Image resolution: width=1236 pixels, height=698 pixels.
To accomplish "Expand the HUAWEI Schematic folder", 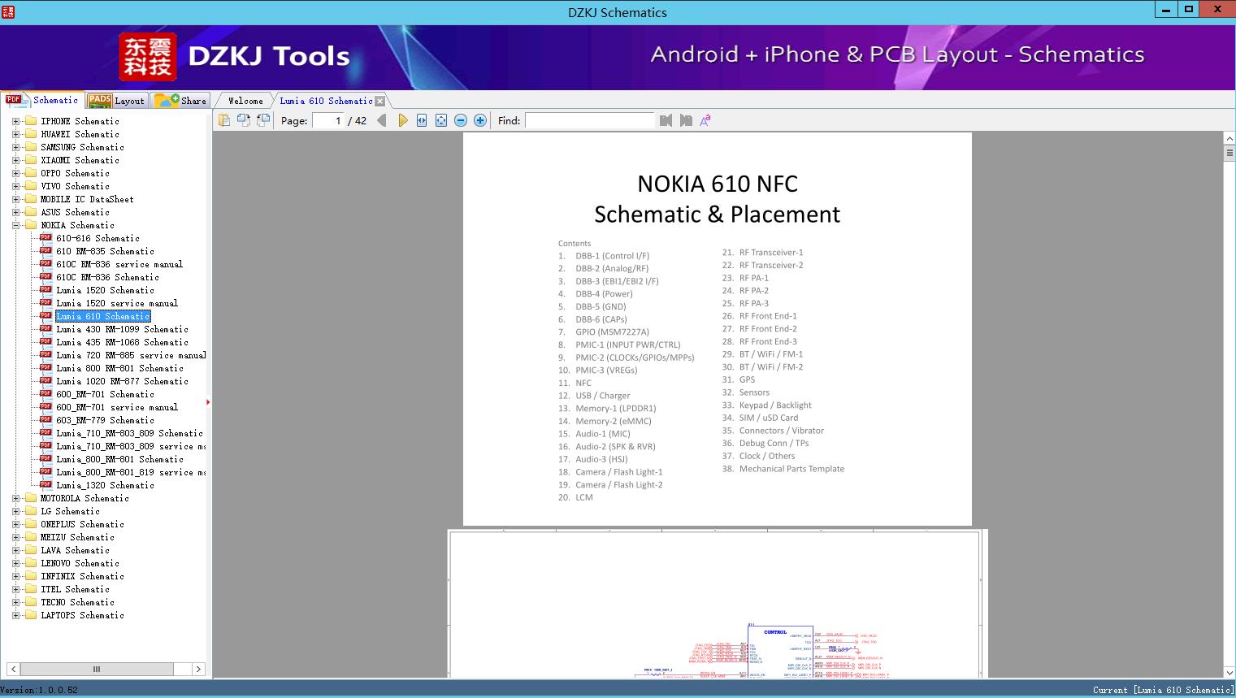I will tap(15, 134).
